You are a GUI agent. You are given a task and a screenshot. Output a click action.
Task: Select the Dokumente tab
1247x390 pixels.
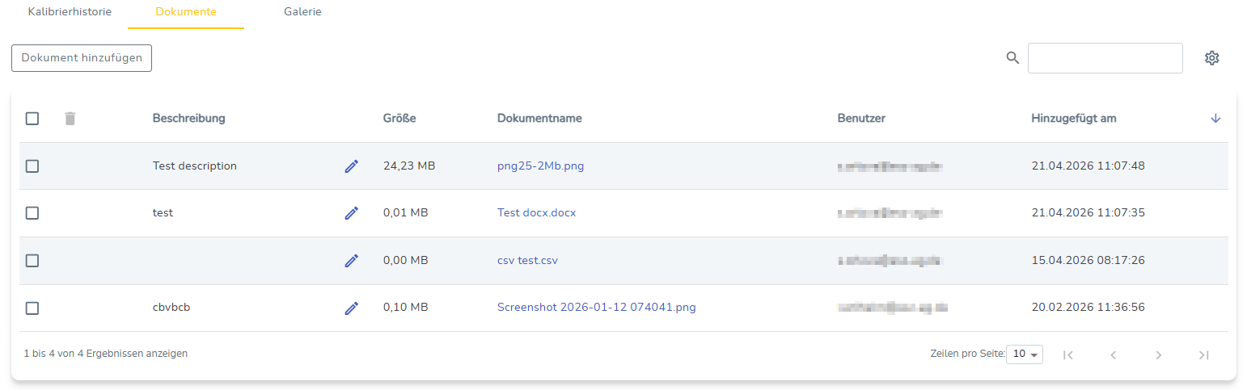tap(186, 12)
